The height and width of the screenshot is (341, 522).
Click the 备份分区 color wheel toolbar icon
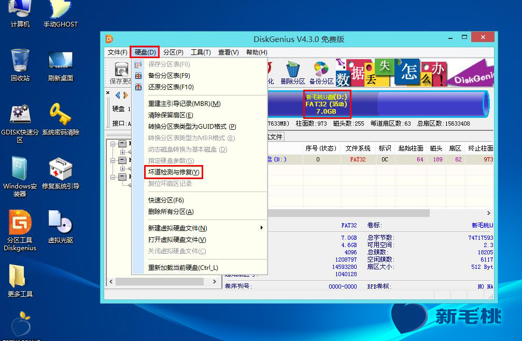pos(321,73)
